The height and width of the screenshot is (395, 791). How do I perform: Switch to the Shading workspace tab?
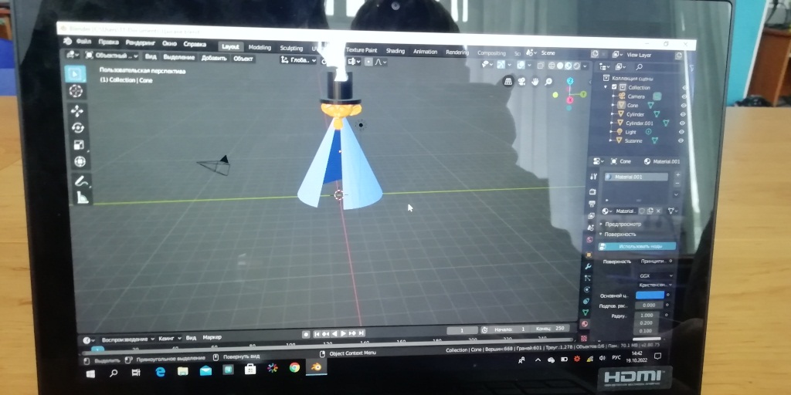[395, 51]
